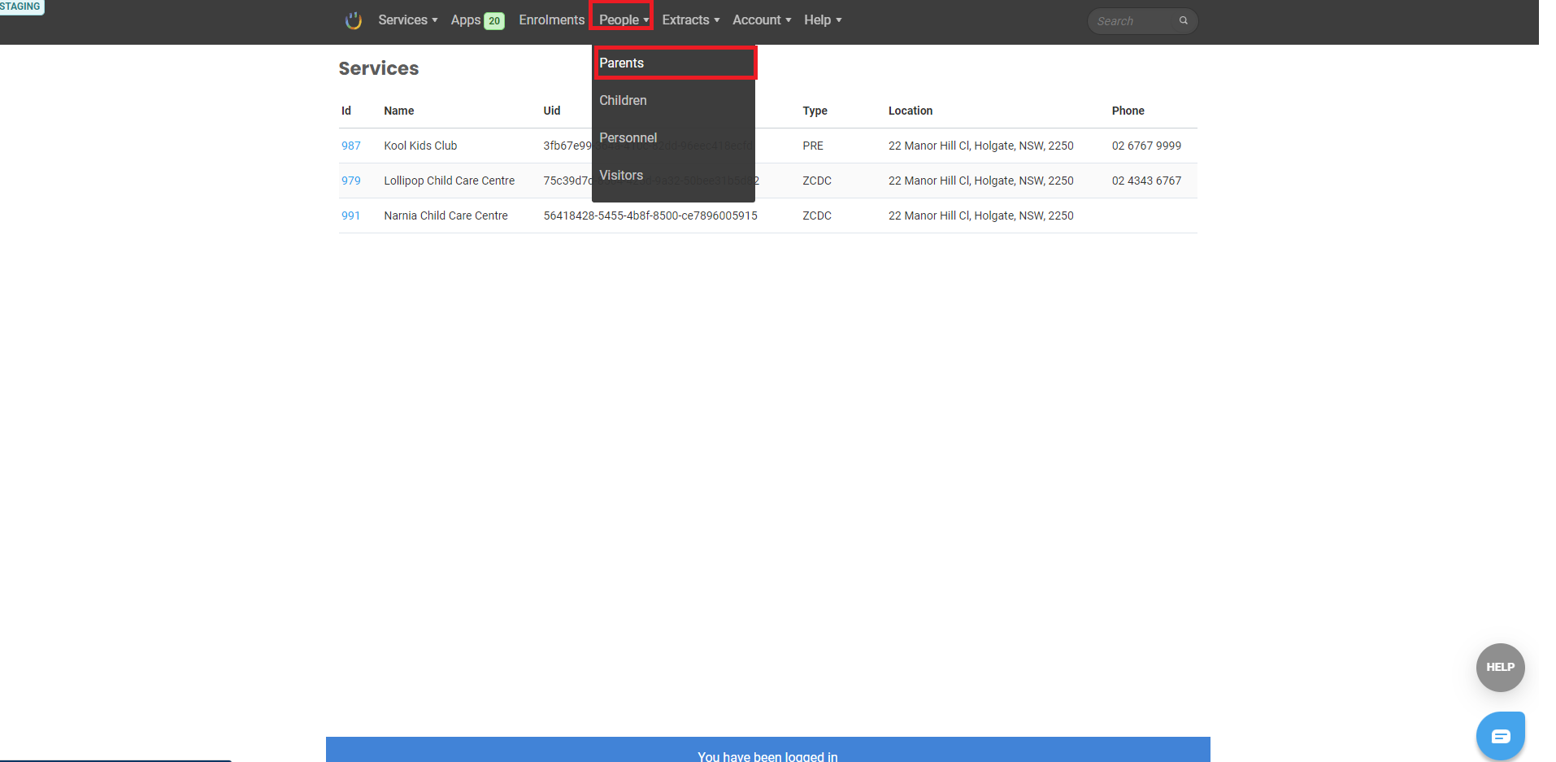Click phone 02 4343 6767

[x=1146, y=181]
